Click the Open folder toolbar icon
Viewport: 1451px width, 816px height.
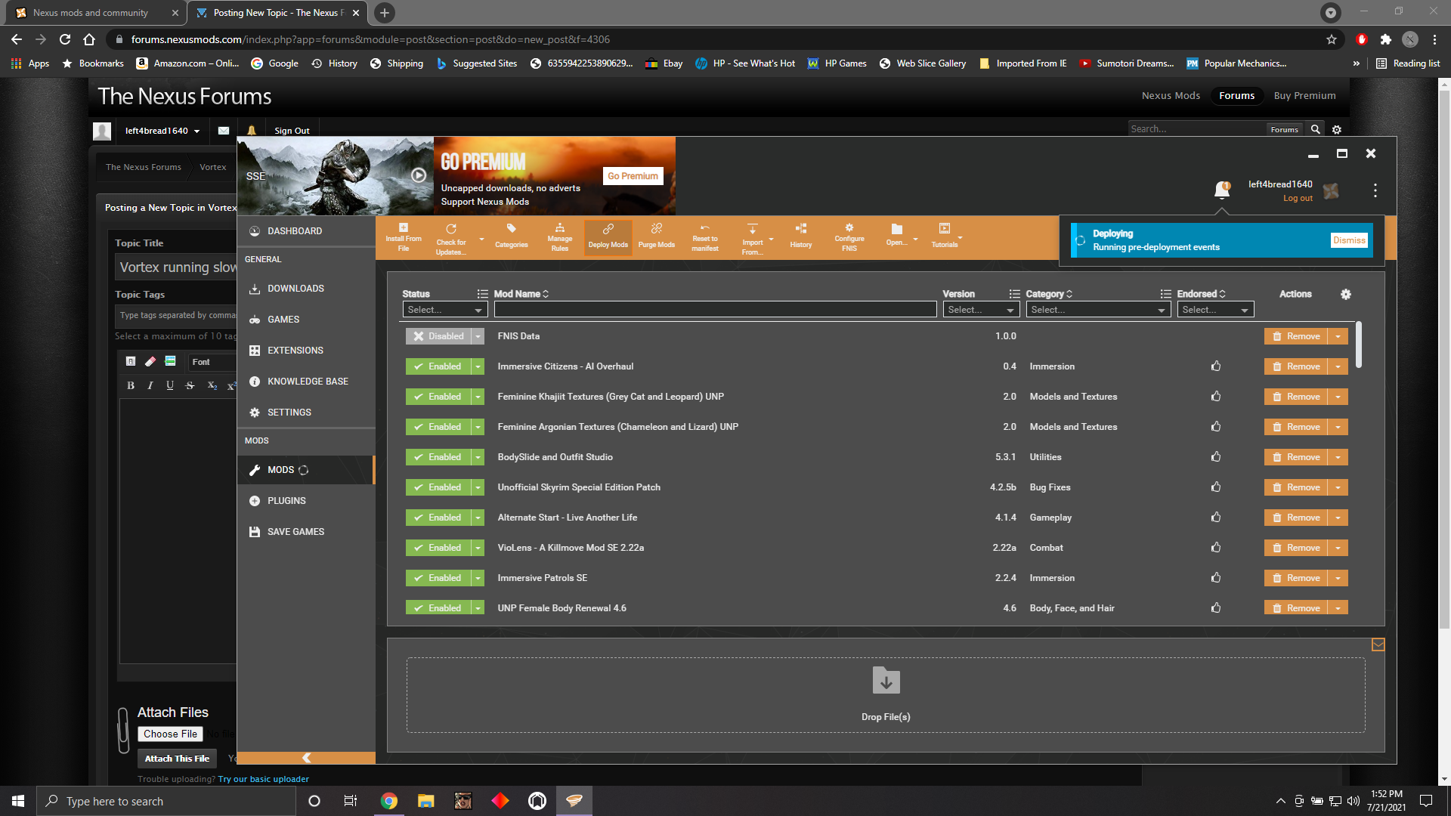point(897,236)
